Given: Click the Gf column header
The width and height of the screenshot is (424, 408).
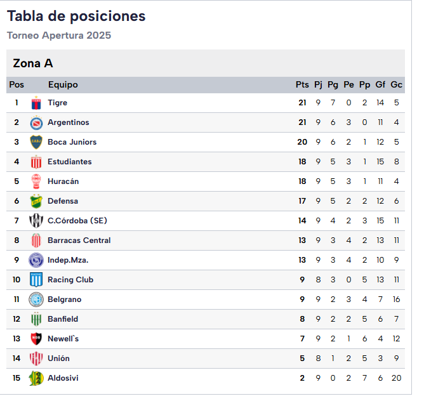Looking at the screenshot, I should [380, 85].
